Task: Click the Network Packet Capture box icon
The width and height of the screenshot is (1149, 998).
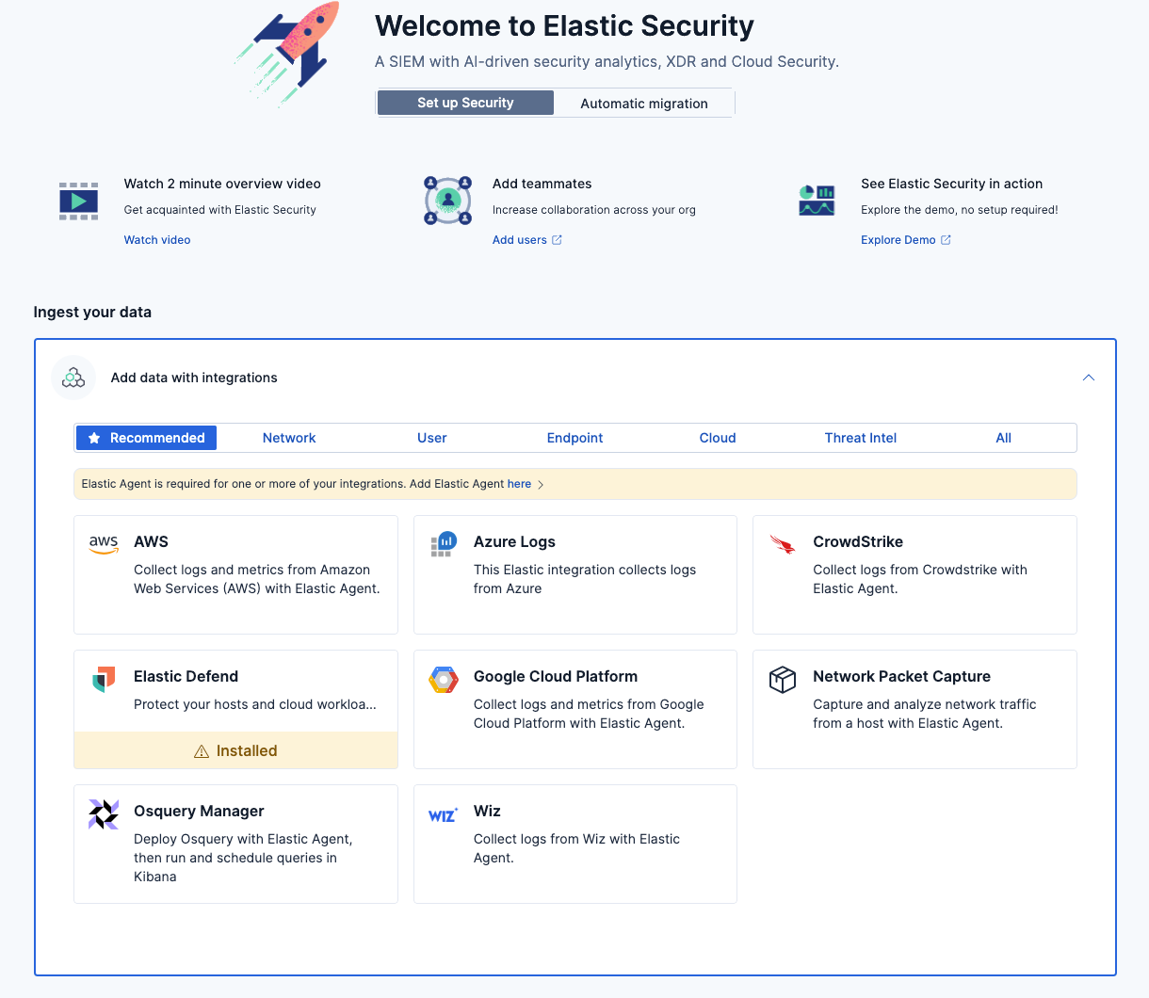Action: pos(783,679)
